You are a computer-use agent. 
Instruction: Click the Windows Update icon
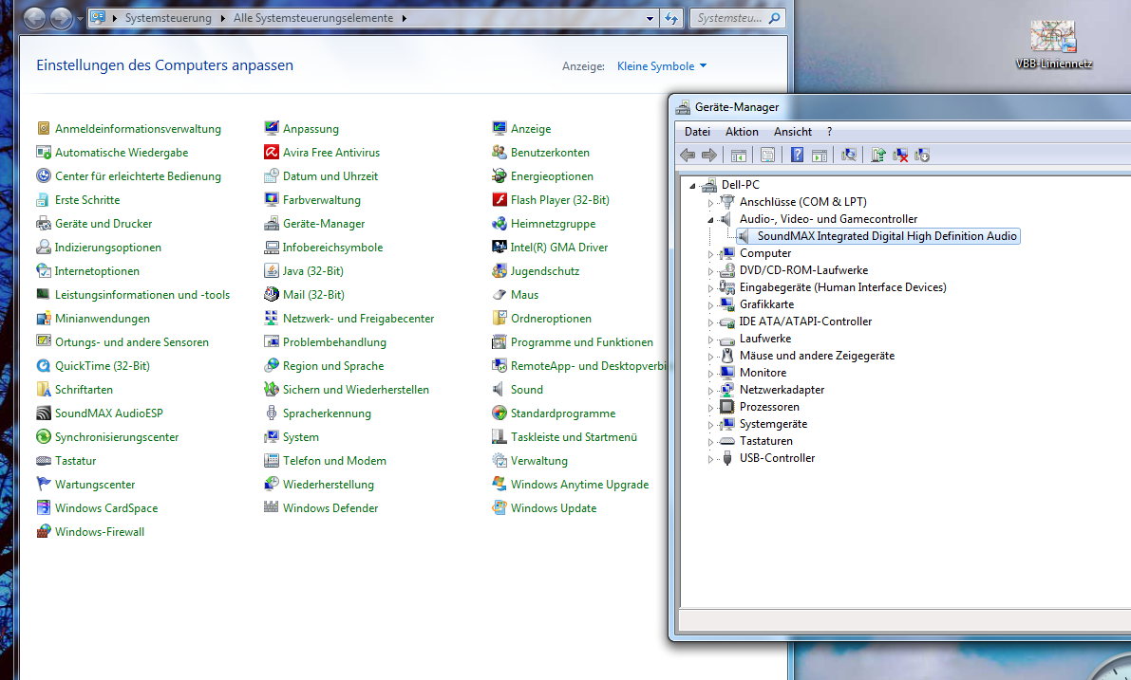[500, 507]
